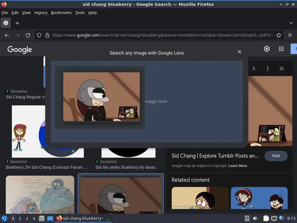297x223 pixels.
Task: Open blue-background related content thumbnail
Action: click(259, 198)
